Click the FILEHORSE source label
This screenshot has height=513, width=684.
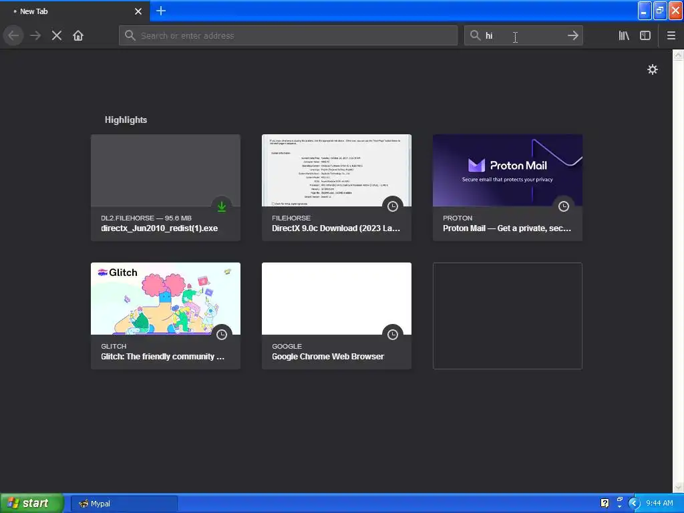pyautogui.click(x=291, y=218)
